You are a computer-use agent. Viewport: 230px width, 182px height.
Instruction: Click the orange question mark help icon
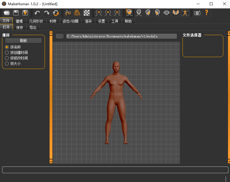(207, 13)
